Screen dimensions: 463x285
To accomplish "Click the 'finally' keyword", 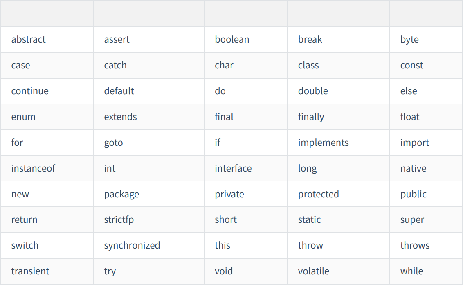I will [x=311, y=117].
